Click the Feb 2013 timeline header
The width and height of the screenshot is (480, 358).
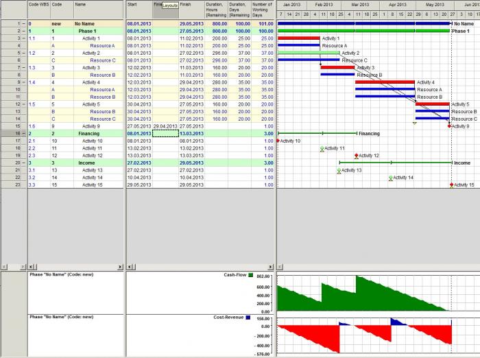click(x=324, y=5)
